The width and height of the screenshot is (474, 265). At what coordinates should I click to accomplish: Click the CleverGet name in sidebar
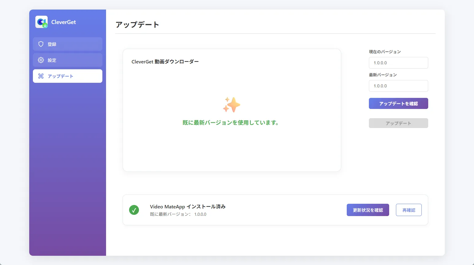click(x=64, y=22)
